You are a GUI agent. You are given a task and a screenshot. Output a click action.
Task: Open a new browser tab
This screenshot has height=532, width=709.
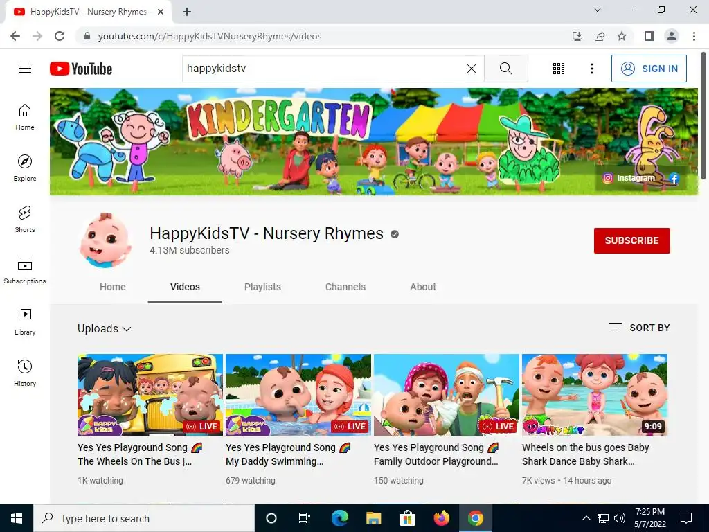pyautogui.click(x=187, y=12)
